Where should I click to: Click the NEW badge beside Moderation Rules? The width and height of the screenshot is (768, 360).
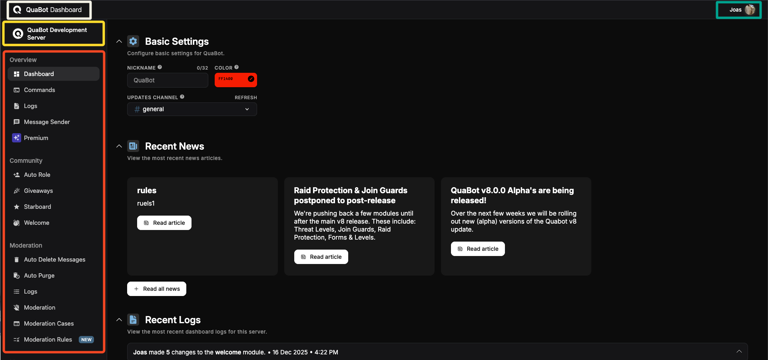pyautogui.click(x=86, y=340)
